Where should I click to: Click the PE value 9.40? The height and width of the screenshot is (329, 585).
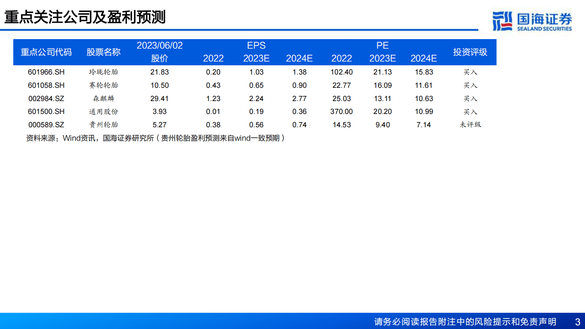point(383,125)
